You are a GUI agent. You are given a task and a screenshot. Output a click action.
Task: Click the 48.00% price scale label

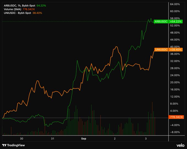point(175,33)
